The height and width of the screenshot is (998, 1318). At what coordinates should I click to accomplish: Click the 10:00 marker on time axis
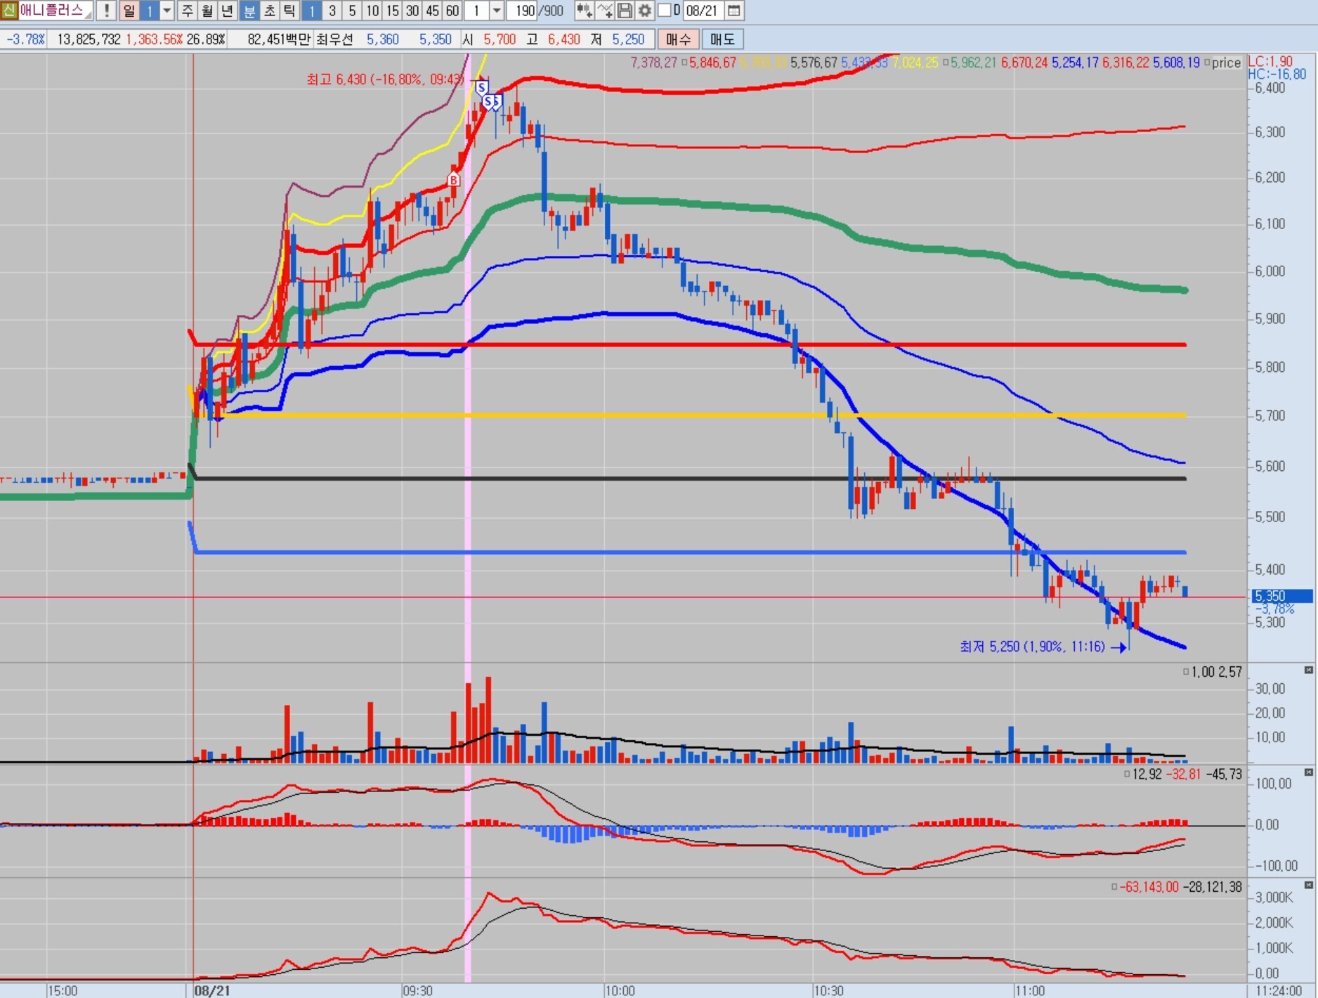pyautogui.click(x=620, y=991)
